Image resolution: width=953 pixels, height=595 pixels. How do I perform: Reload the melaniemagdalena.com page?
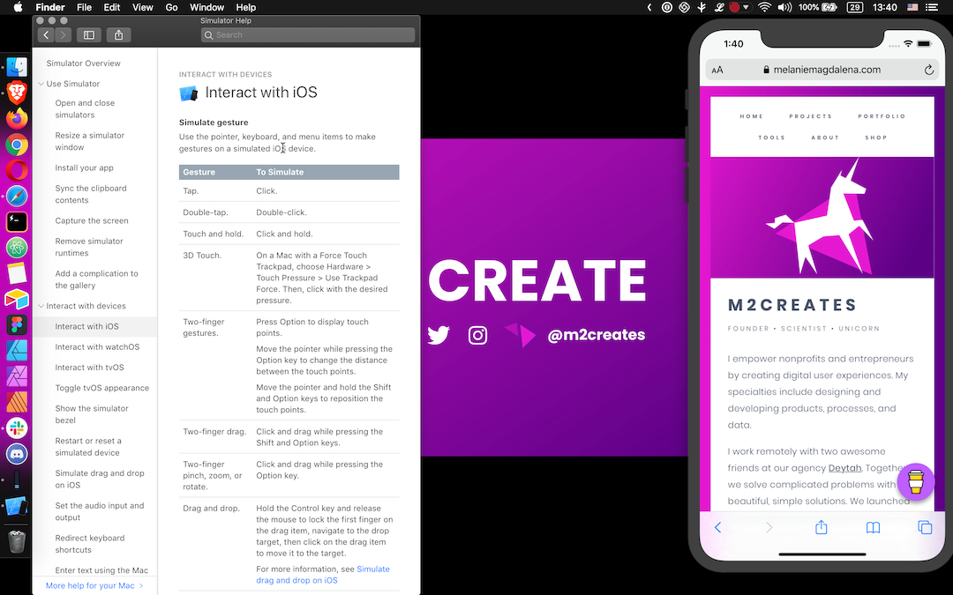pyautogui.click(x=928, y=69)
